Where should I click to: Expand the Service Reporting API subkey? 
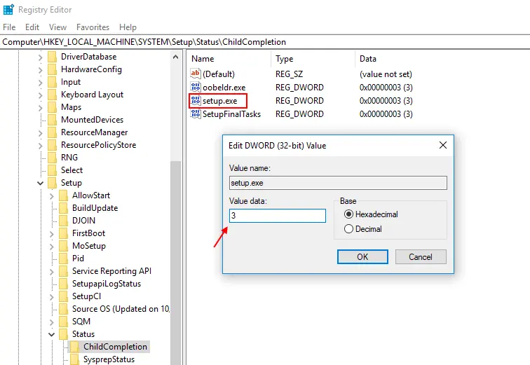[51, 271]
